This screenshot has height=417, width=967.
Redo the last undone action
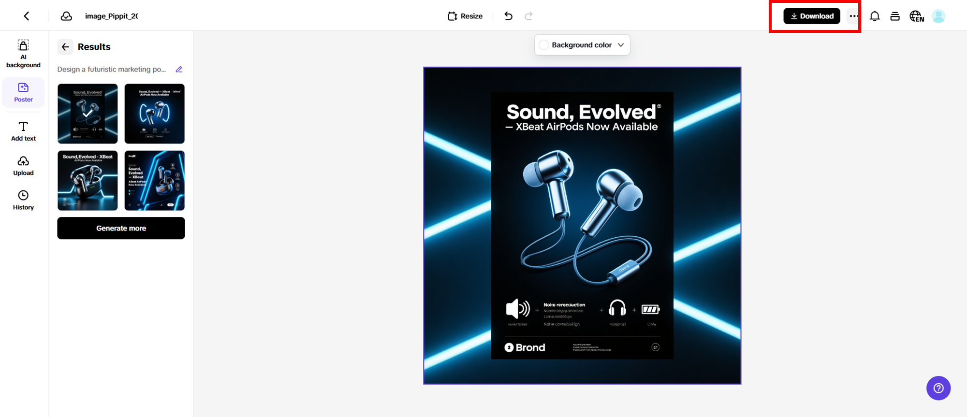pyautogui.click(x=528, y=16)
